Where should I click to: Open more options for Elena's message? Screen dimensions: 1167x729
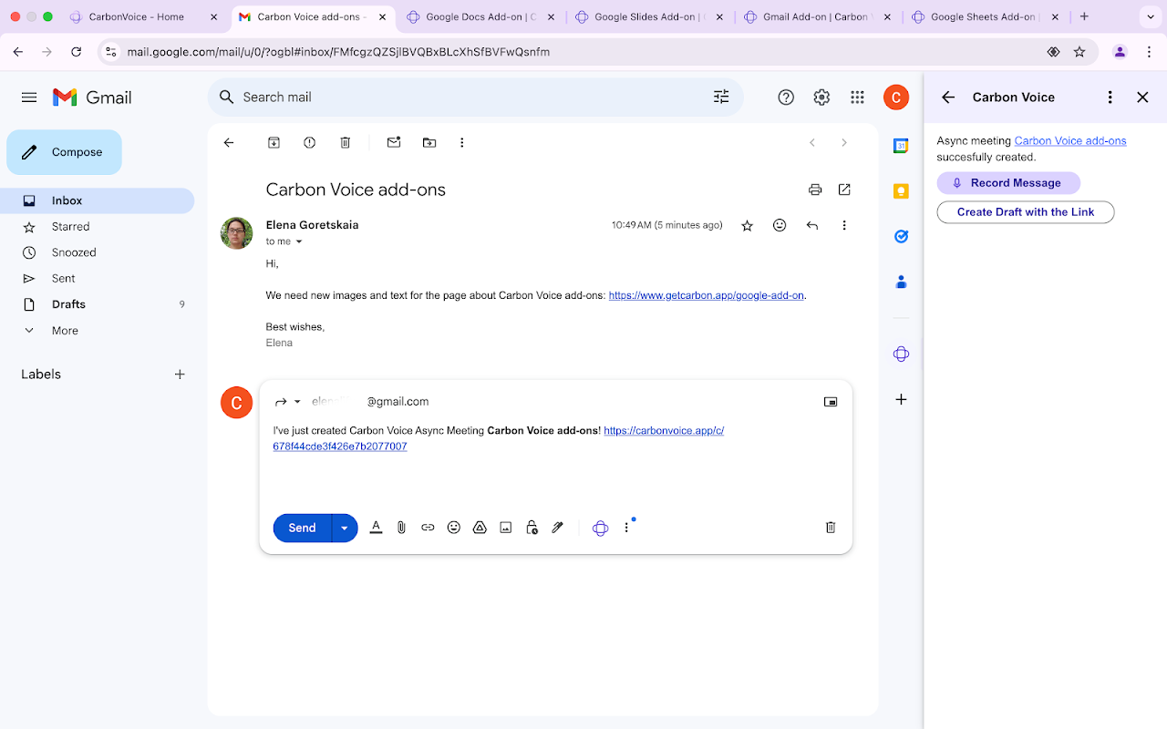[844, 225]
